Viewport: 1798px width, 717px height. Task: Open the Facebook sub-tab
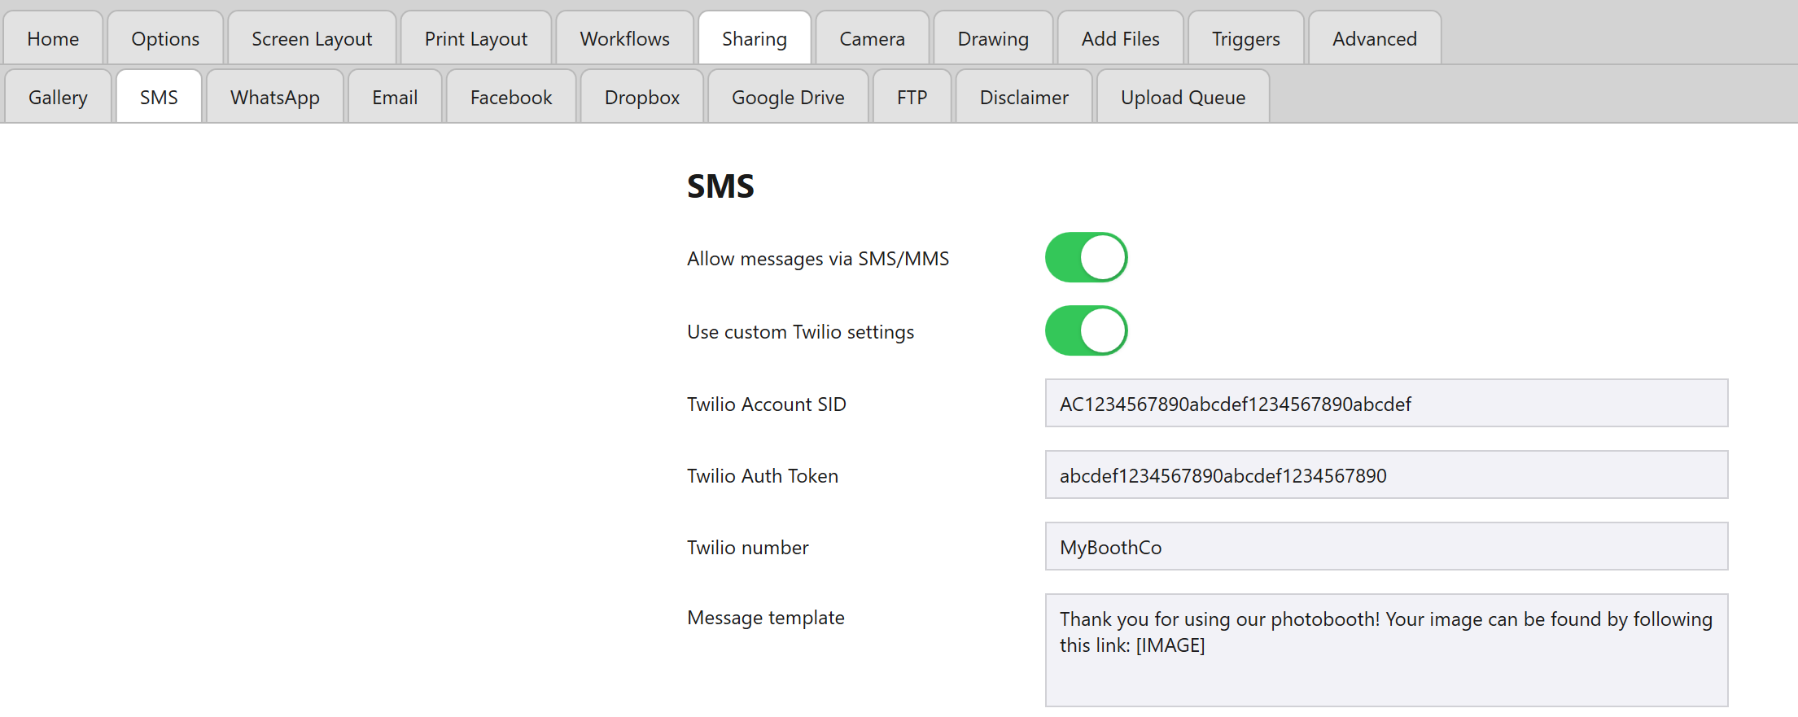pos(511,97)
